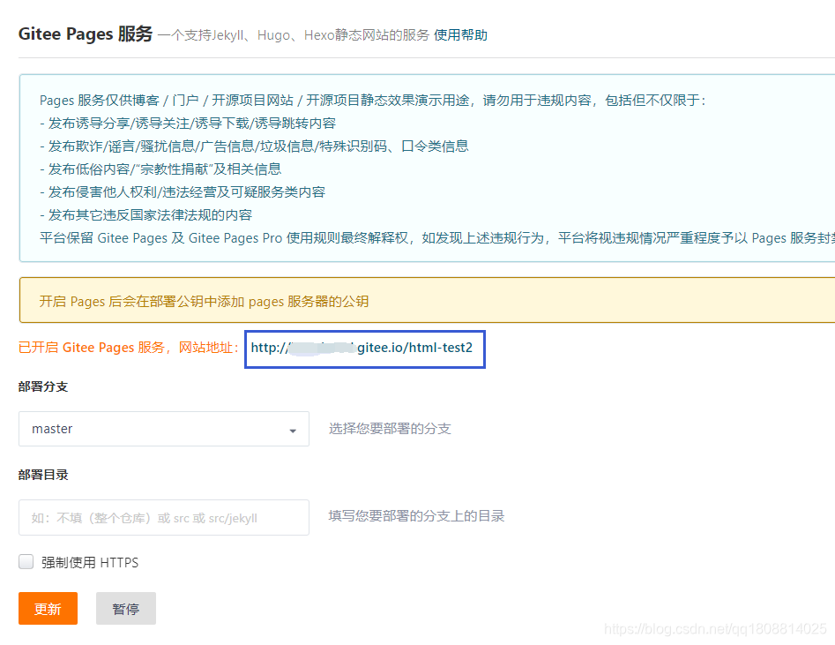Click the Gitee Pages 服务 heading
This screenshot has height=645, width=835.
(86, 34)
